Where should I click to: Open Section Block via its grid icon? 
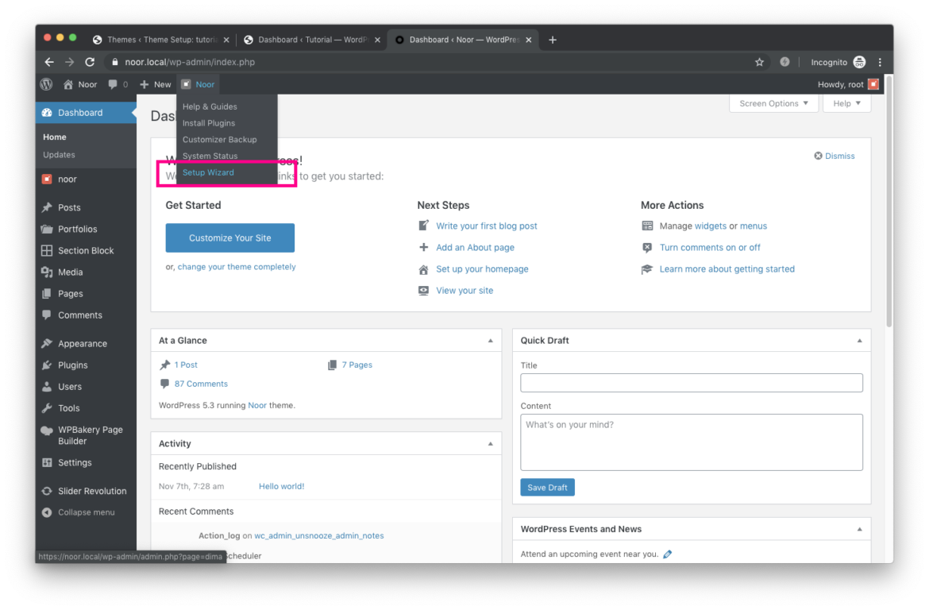click(x=46, y=250)
